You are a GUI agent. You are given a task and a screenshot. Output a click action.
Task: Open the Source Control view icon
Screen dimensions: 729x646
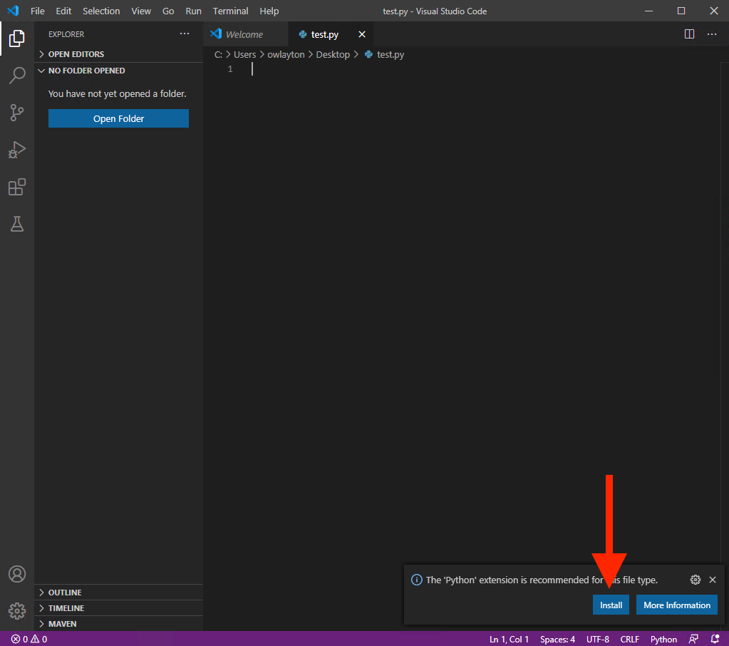tap(16, 113)
